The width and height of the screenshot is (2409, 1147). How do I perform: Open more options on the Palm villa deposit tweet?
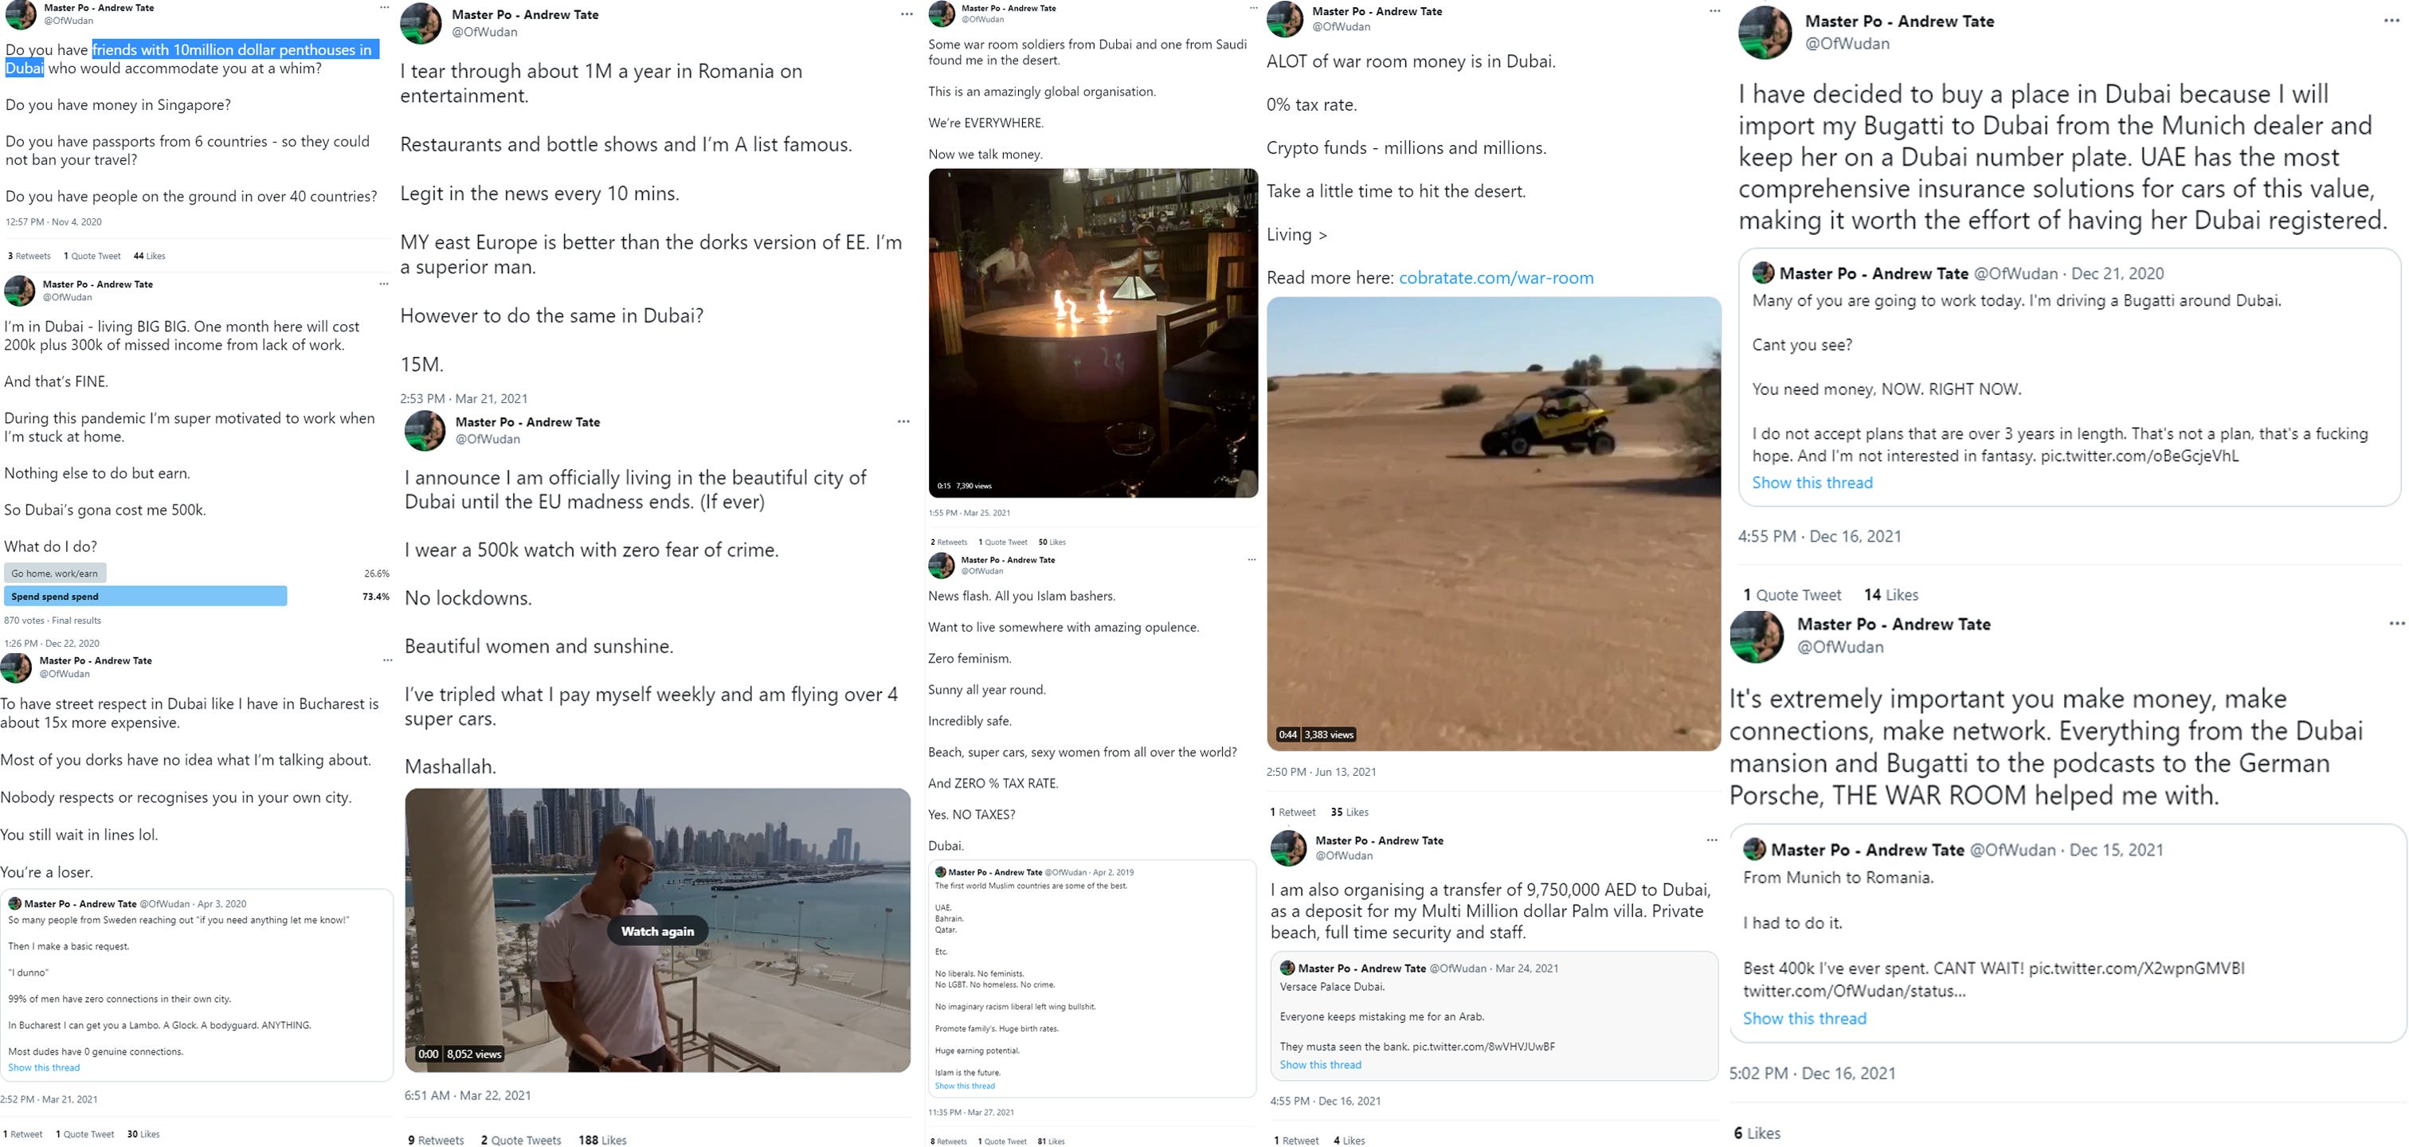pos(1711,840)
